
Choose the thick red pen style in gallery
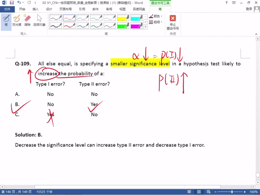(x=69, y=26)
